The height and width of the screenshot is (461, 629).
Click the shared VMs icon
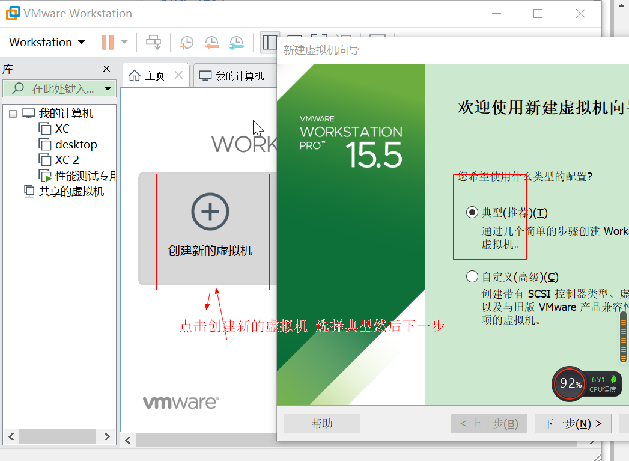29,191
